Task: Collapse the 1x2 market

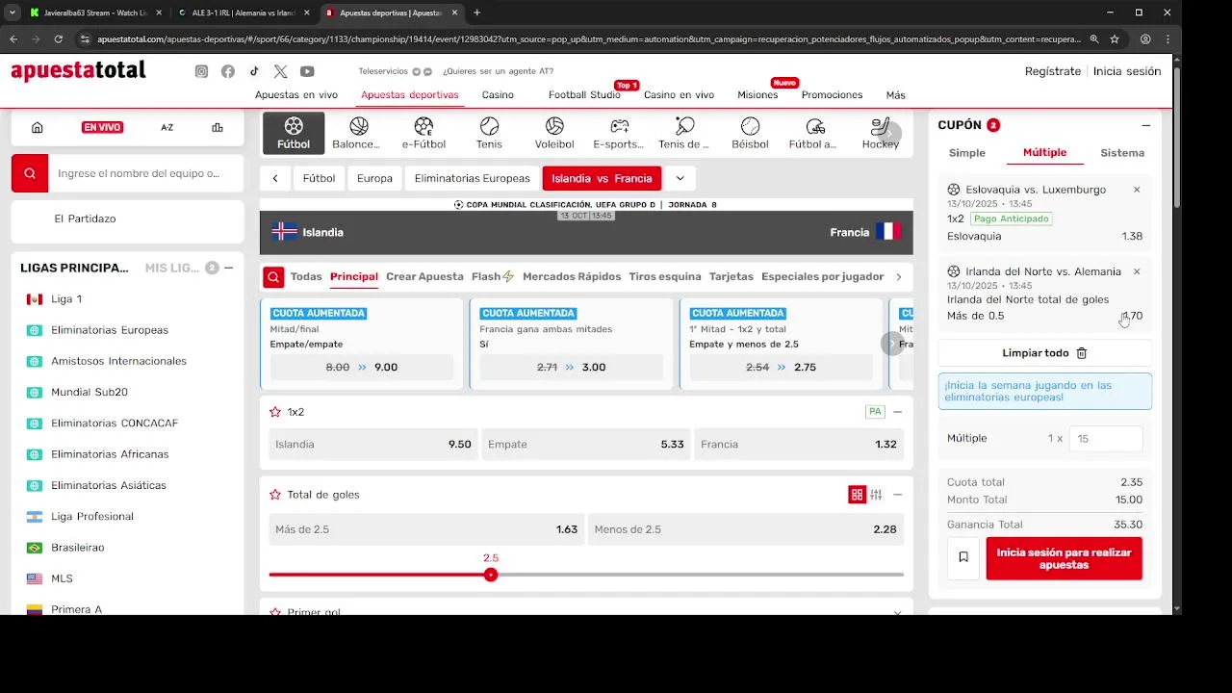Action: click(x=897, y=412)
